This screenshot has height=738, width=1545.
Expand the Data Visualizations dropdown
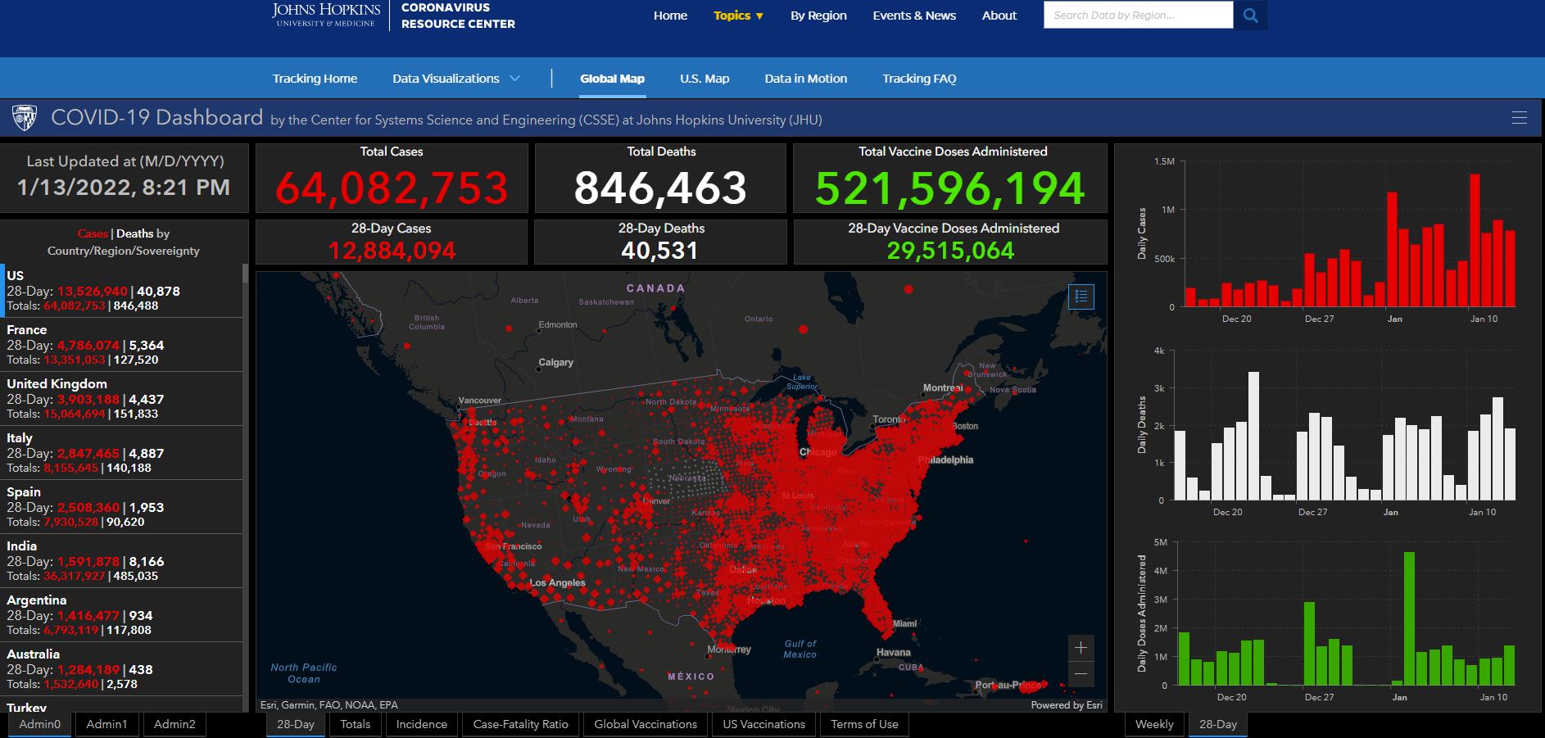click(455, 79)
